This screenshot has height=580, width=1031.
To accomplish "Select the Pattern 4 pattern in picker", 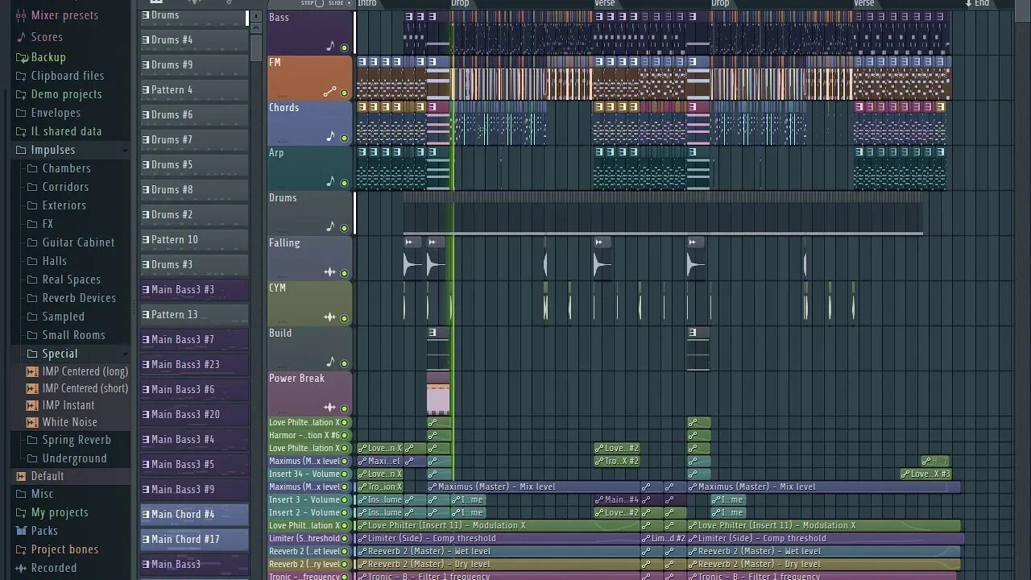I will click(194, 89).
